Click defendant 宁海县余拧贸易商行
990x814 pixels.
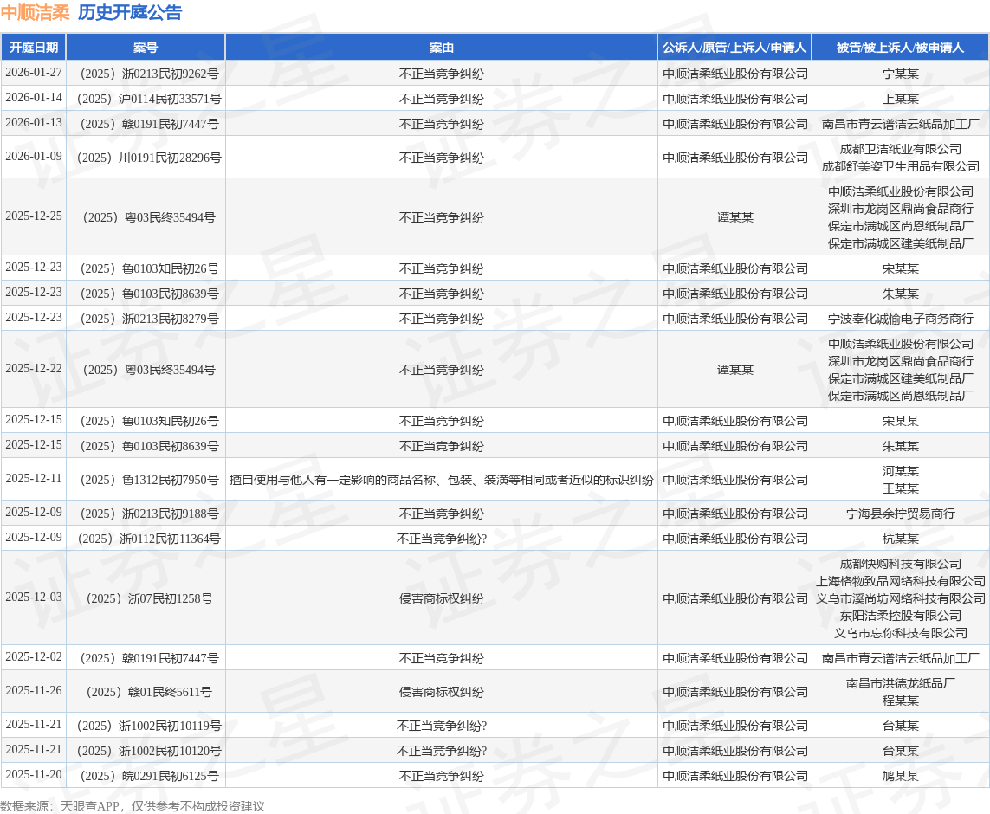(x=900, y=514)
